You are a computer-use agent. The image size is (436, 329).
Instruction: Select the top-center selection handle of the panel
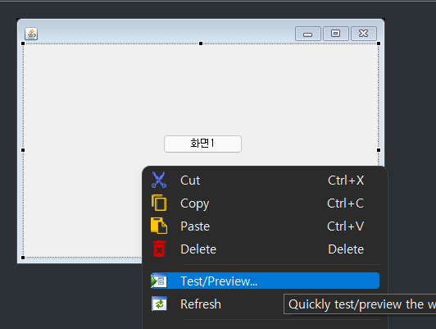(x=201, y=43)
